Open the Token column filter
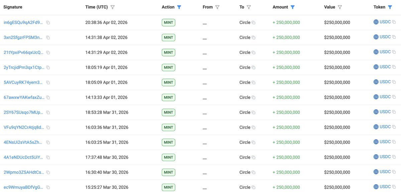The height and width of the screenshot is (194, 401). pyautogui.click(x=390, y=7)
